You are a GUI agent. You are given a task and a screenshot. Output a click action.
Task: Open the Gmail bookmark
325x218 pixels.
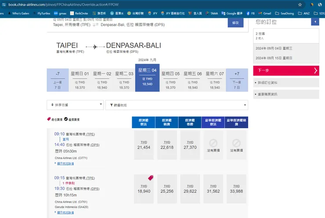[265, 13]
